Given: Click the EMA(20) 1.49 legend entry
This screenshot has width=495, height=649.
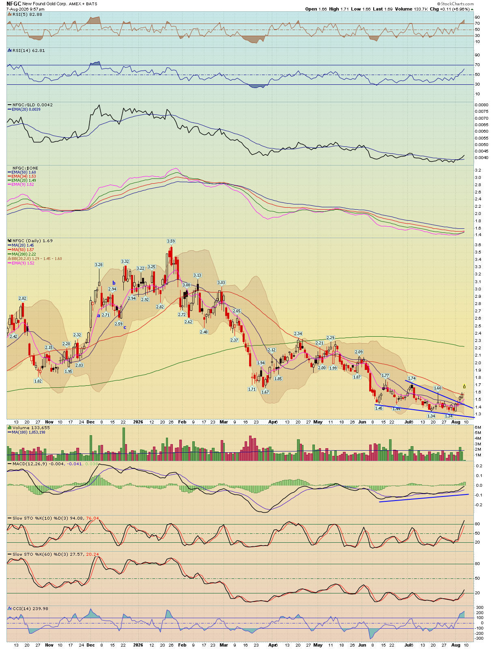Looking at the screenshot, I should point(24,181).
